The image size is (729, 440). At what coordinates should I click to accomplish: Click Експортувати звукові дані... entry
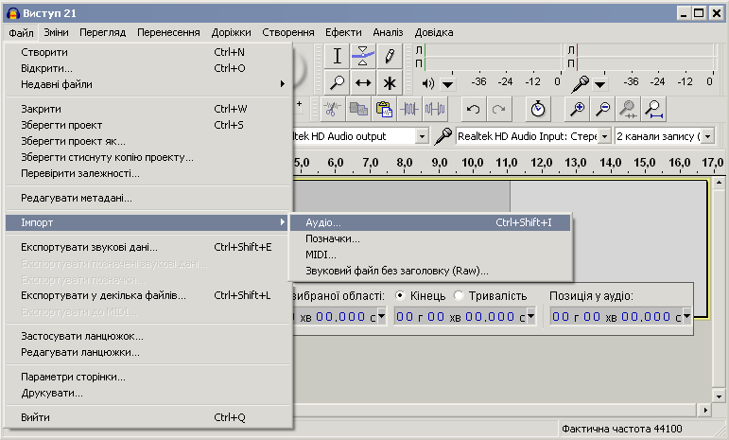click(148, 247)
